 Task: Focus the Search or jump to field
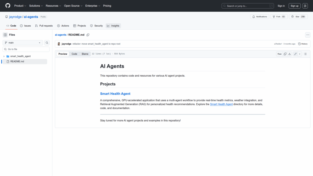point(248,6)
